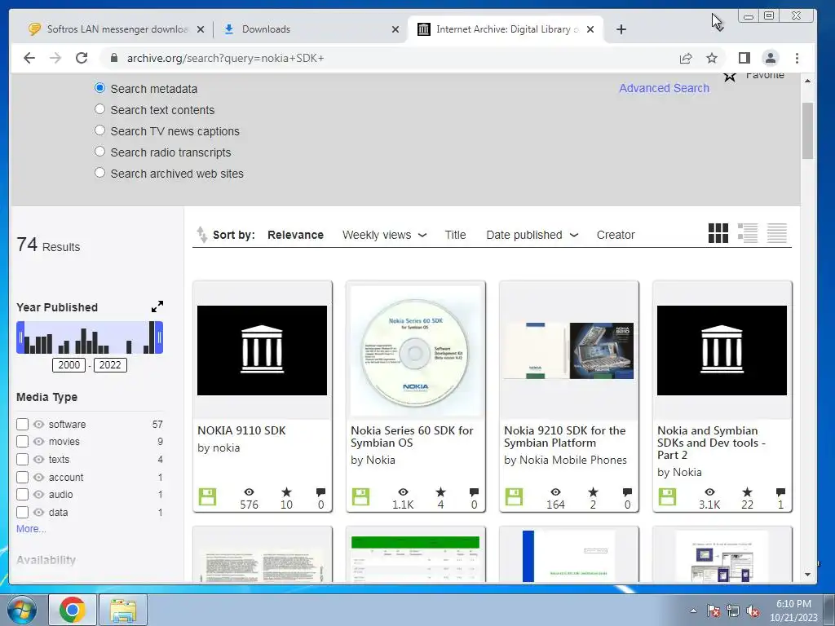Reload the archive.org page

82,58
